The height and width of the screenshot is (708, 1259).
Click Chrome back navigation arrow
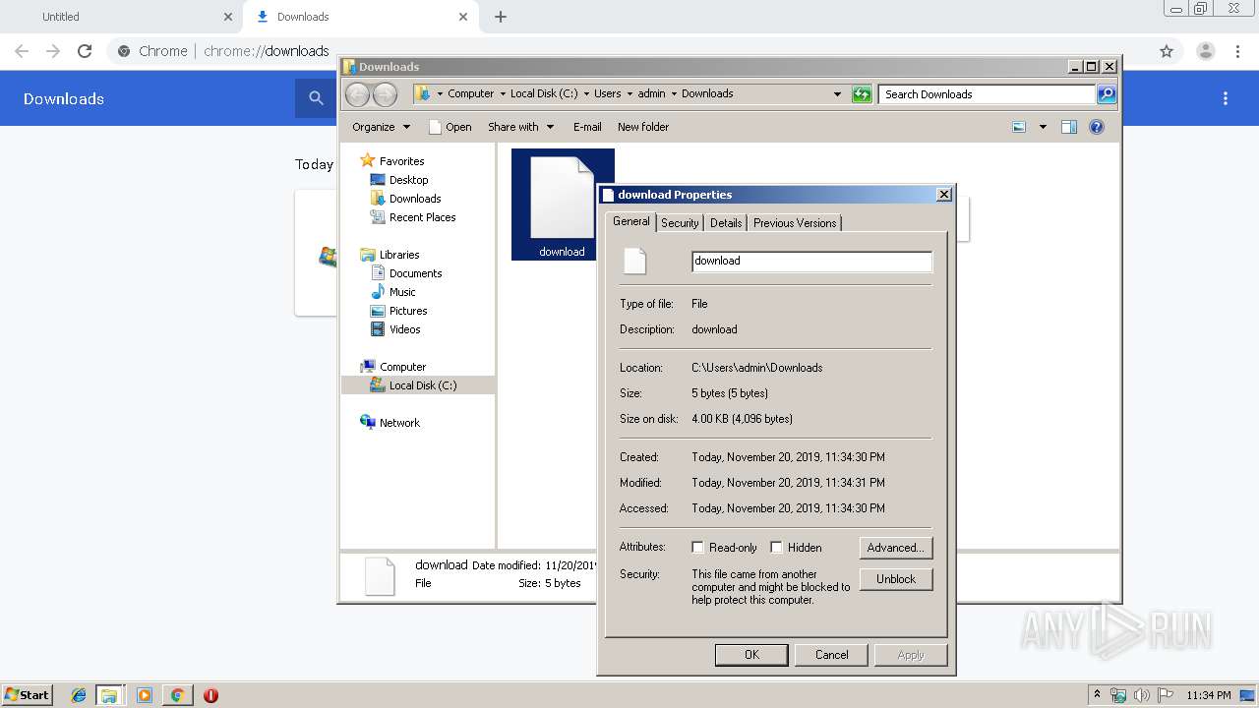click(22, 51)
